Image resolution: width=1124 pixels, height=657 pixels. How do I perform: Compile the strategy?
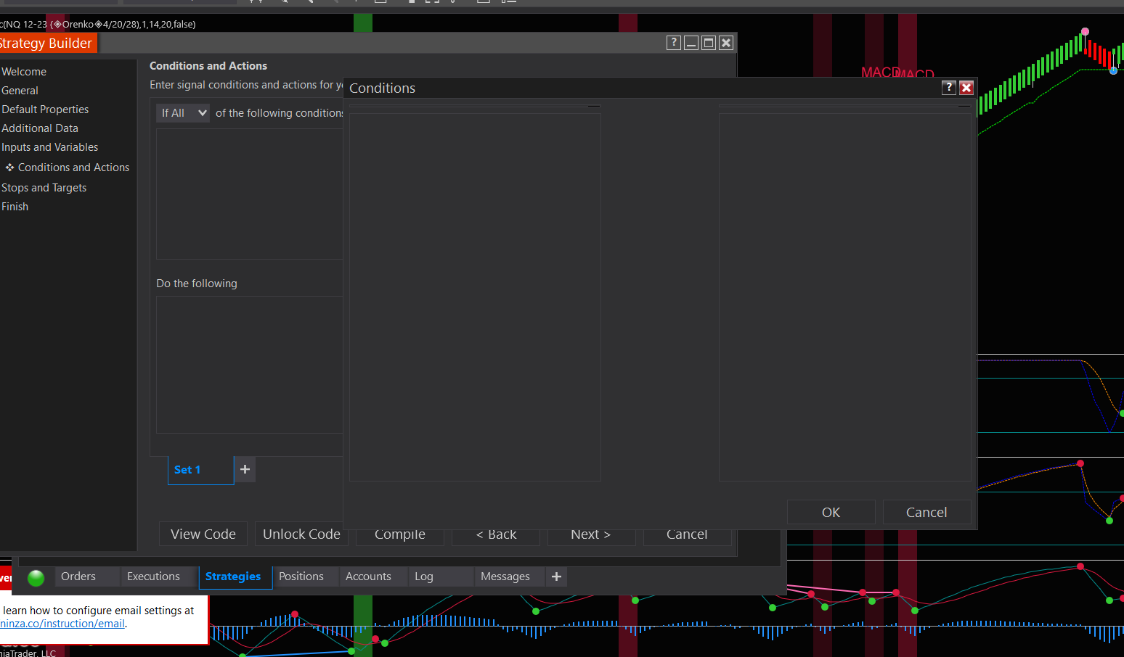click(x=400, y=535)
